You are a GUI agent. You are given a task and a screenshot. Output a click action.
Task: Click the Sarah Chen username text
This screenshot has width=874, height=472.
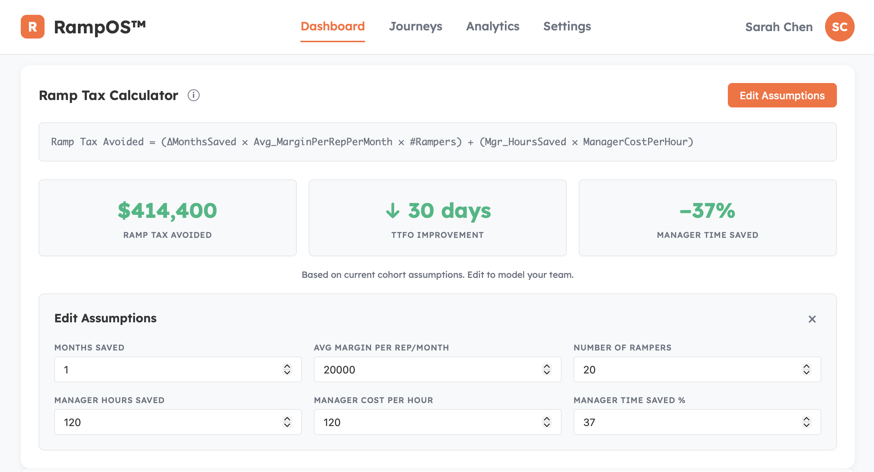pyautogui.click(x=779, y=27)
